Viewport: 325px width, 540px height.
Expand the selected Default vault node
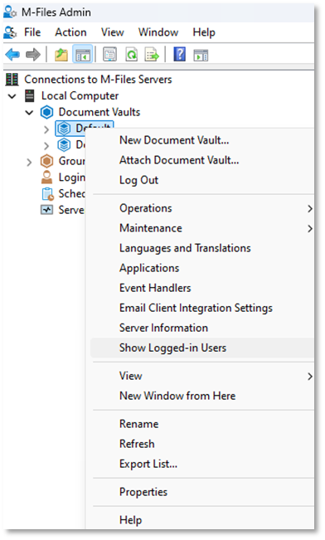coord(46,129)
